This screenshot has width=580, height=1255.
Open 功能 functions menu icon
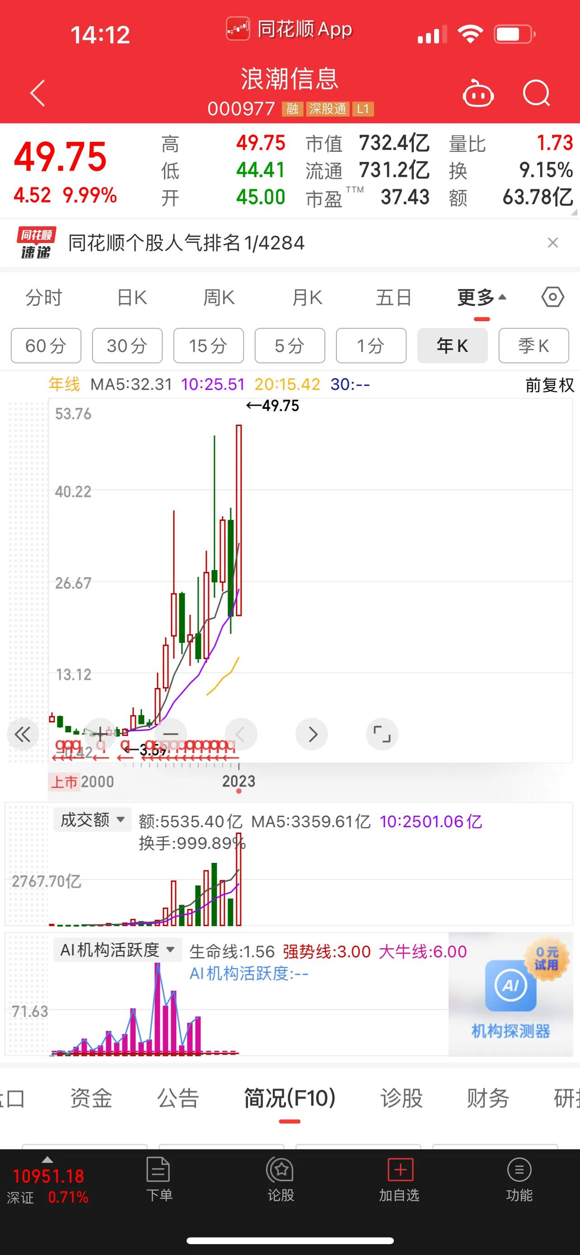(519, 1179)
